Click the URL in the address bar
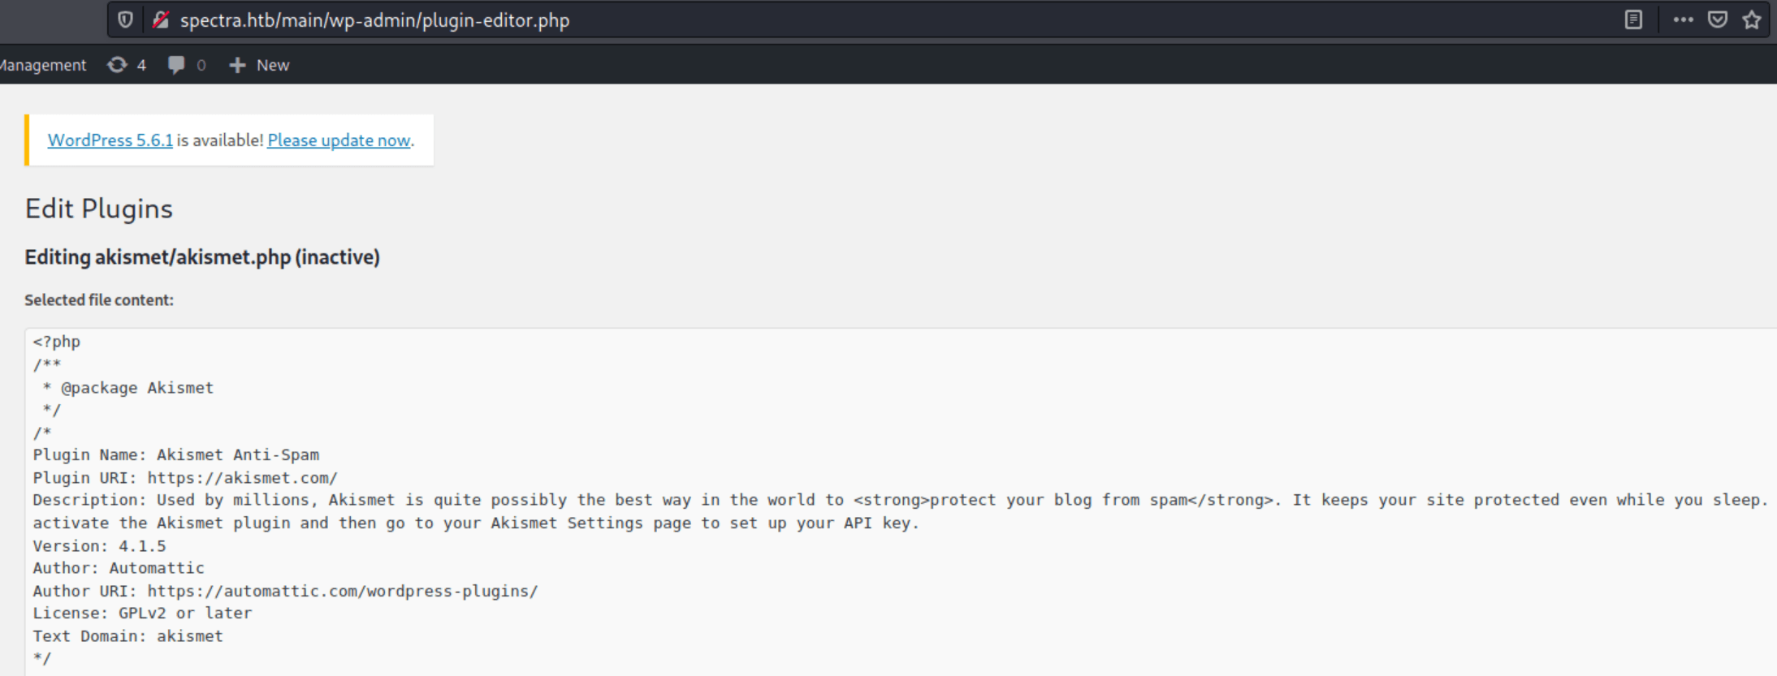 (x=374, y=20)
